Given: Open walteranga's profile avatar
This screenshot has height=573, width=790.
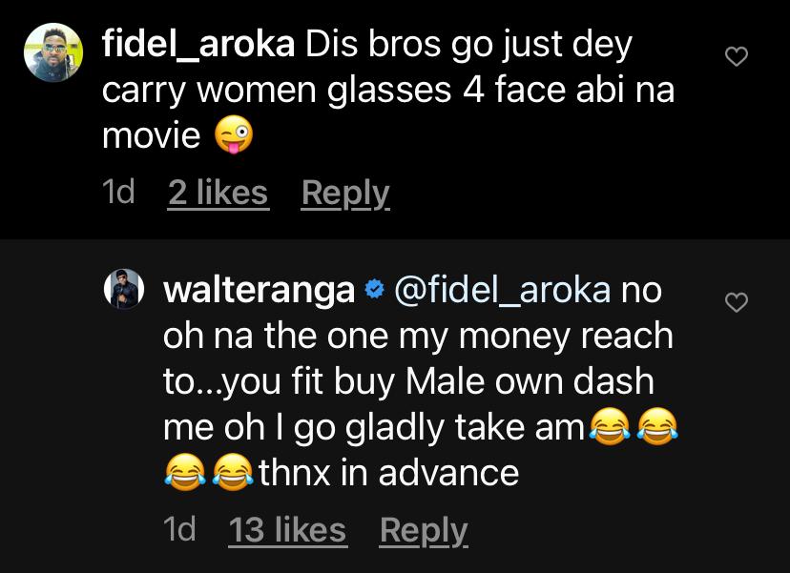Looking at the screenshot, I should tap(123, 289).
